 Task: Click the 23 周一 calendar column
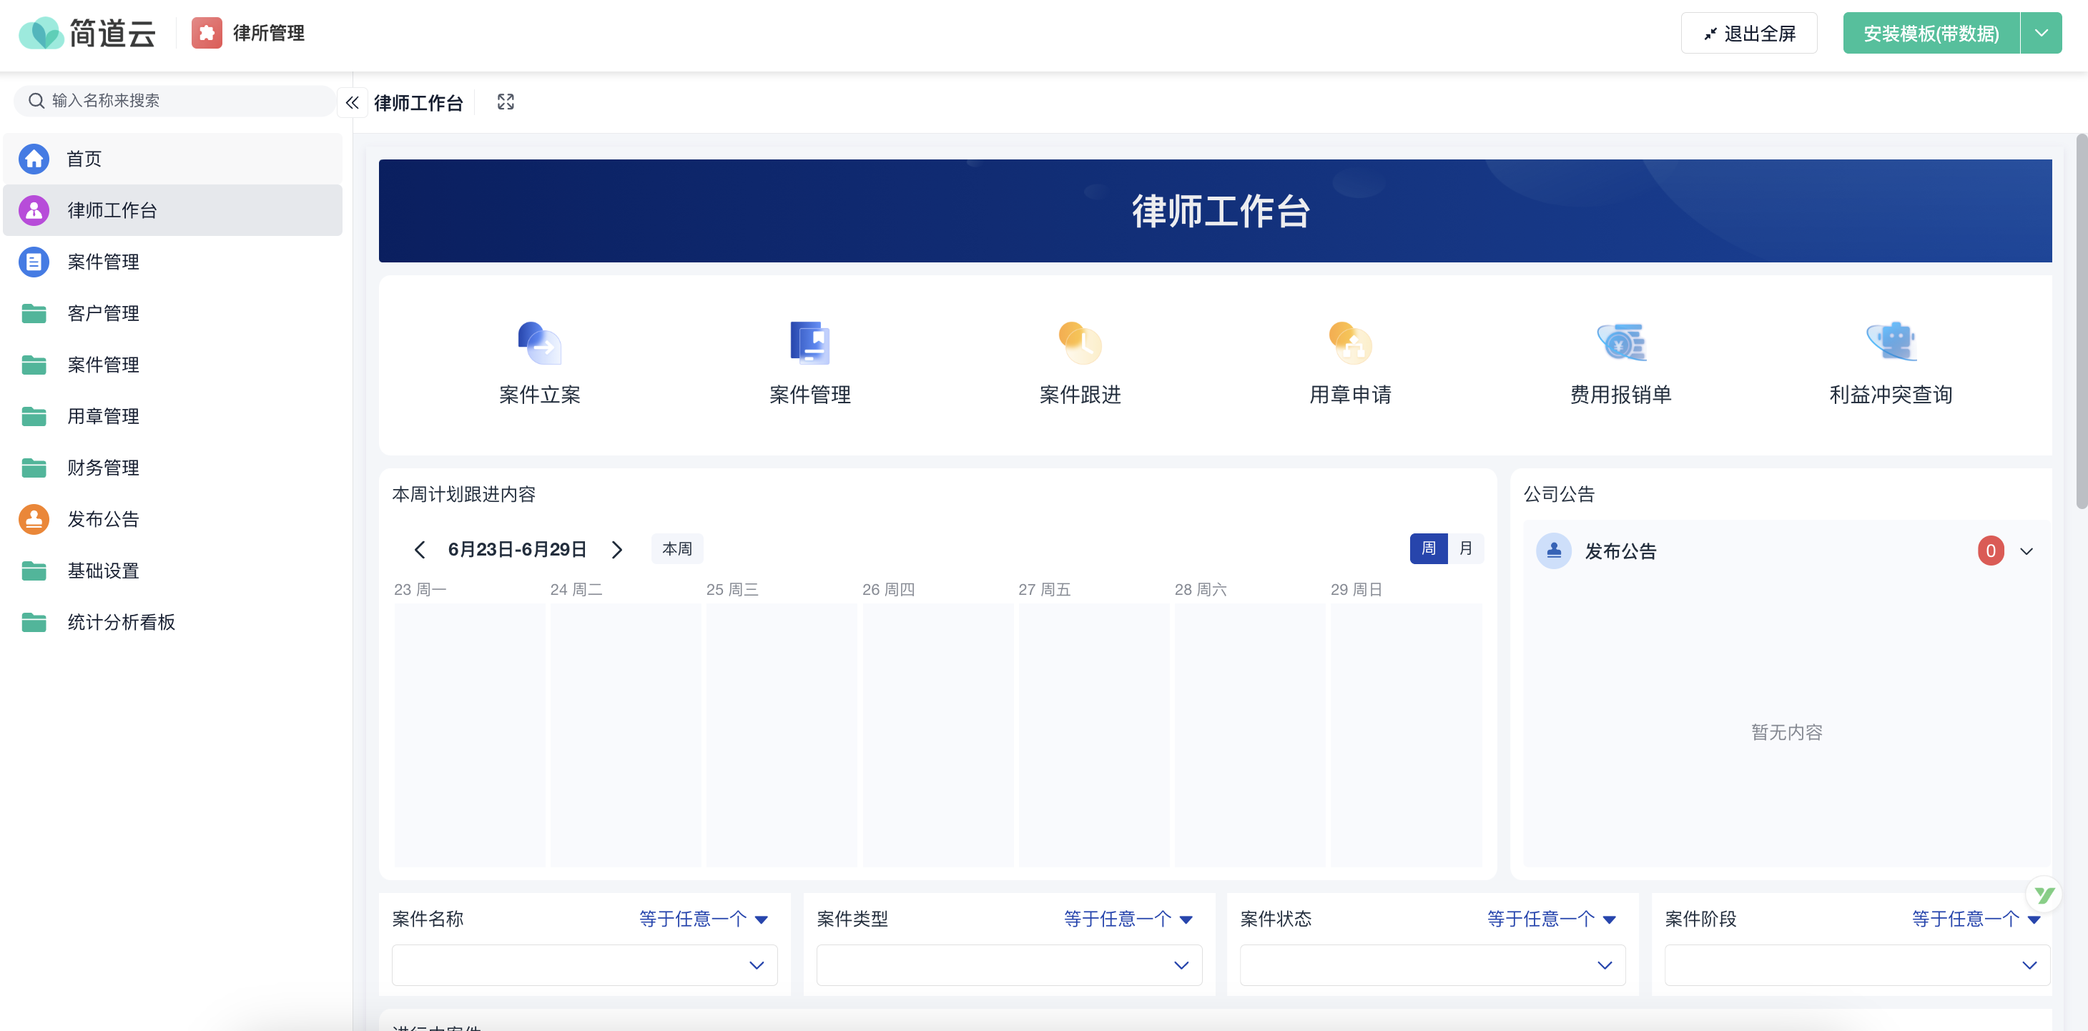(x=469, y=734)
